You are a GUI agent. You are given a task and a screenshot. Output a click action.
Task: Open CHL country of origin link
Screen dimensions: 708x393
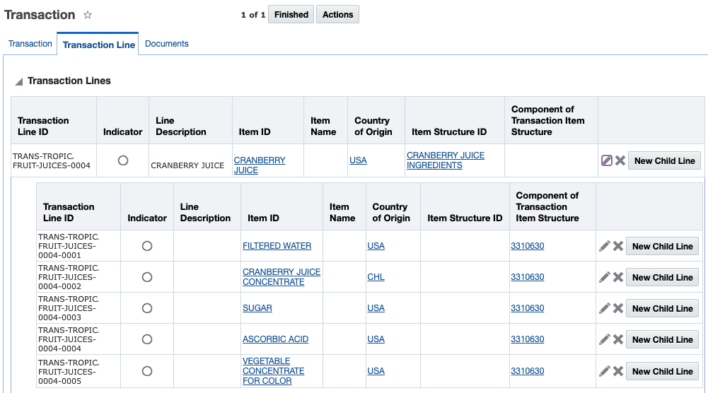[376, 277]
